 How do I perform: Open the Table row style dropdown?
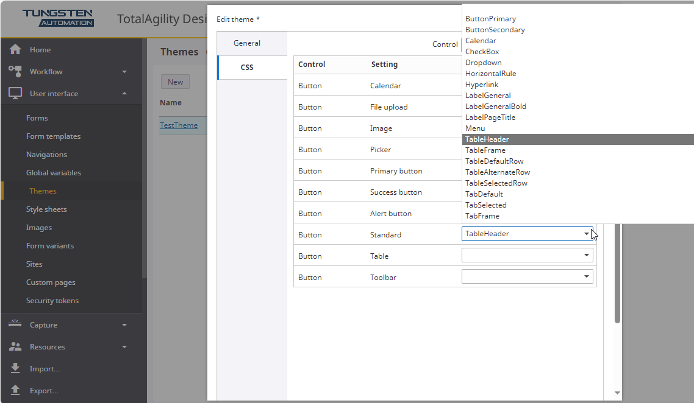(527, 255)
